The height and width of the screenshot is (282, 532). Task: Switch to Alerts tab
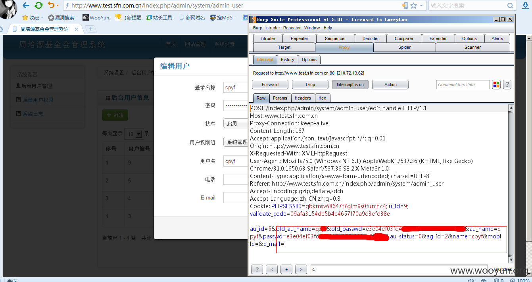497,38
